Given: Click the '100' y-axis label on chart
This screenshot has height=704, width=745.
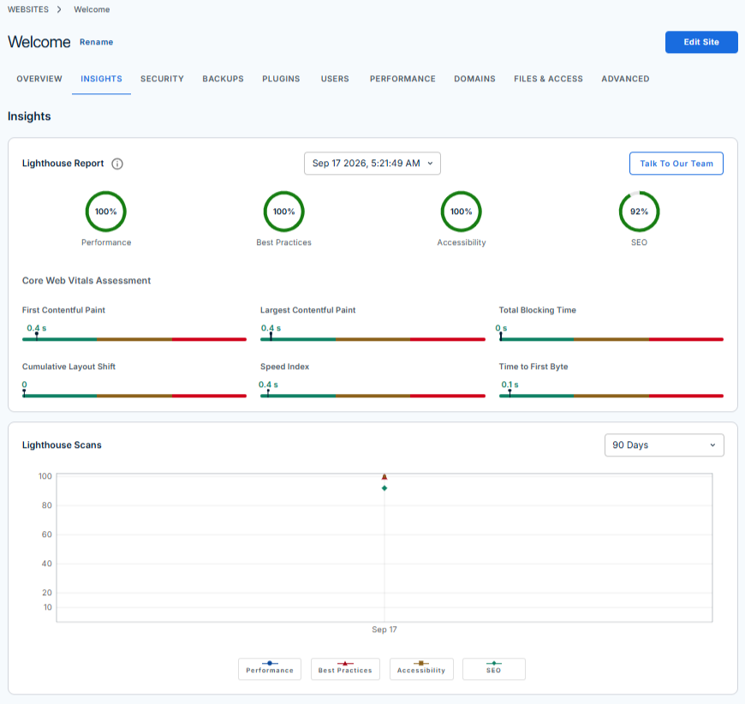Looking at the screenshot, I should 45,476.
